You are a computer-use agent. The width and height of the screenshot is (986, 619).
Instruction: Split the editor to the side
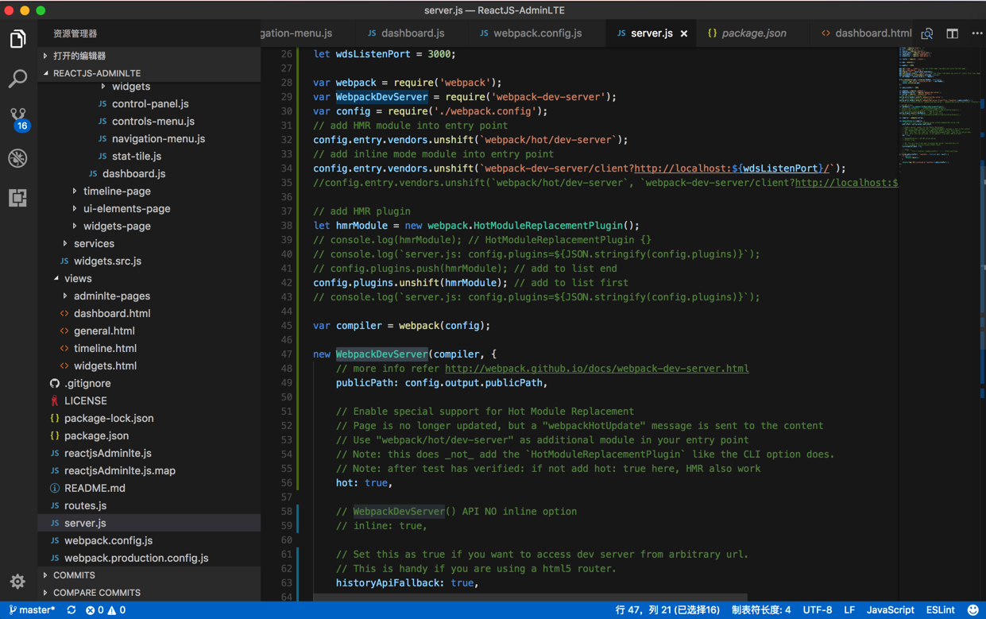point(952,33)
